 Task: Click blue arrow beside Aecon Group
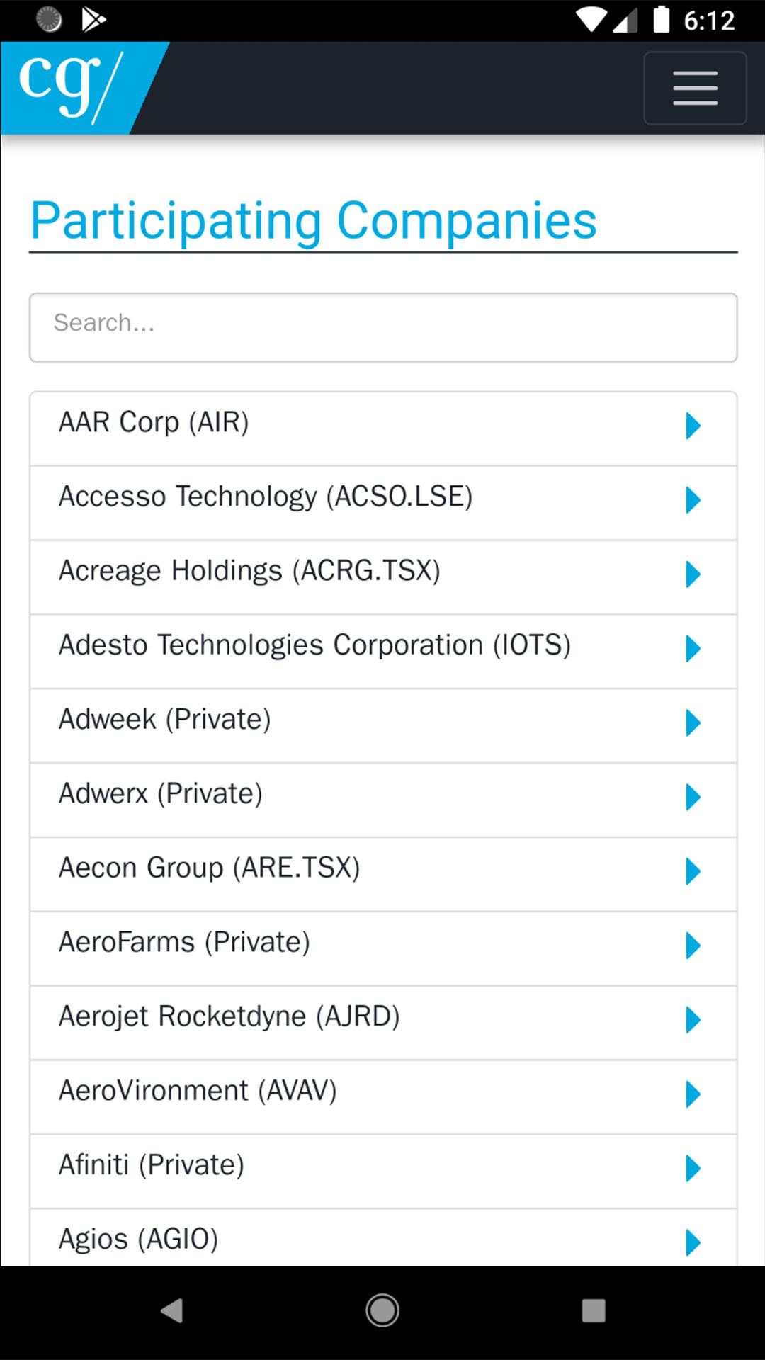click(693, 872)
